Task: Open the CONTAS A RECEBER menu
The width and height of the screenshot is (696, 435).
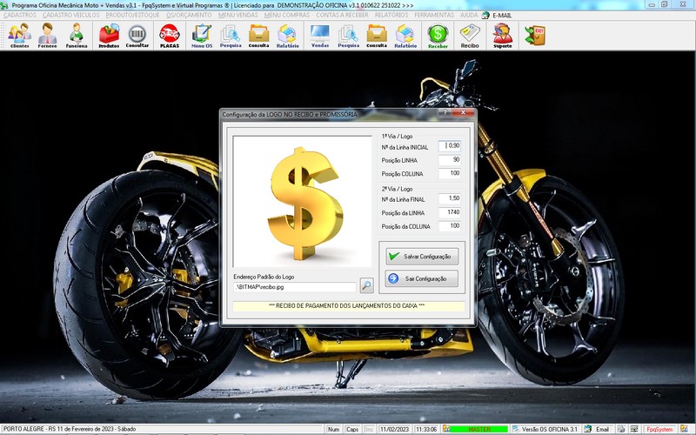Action: coord(342,15)
